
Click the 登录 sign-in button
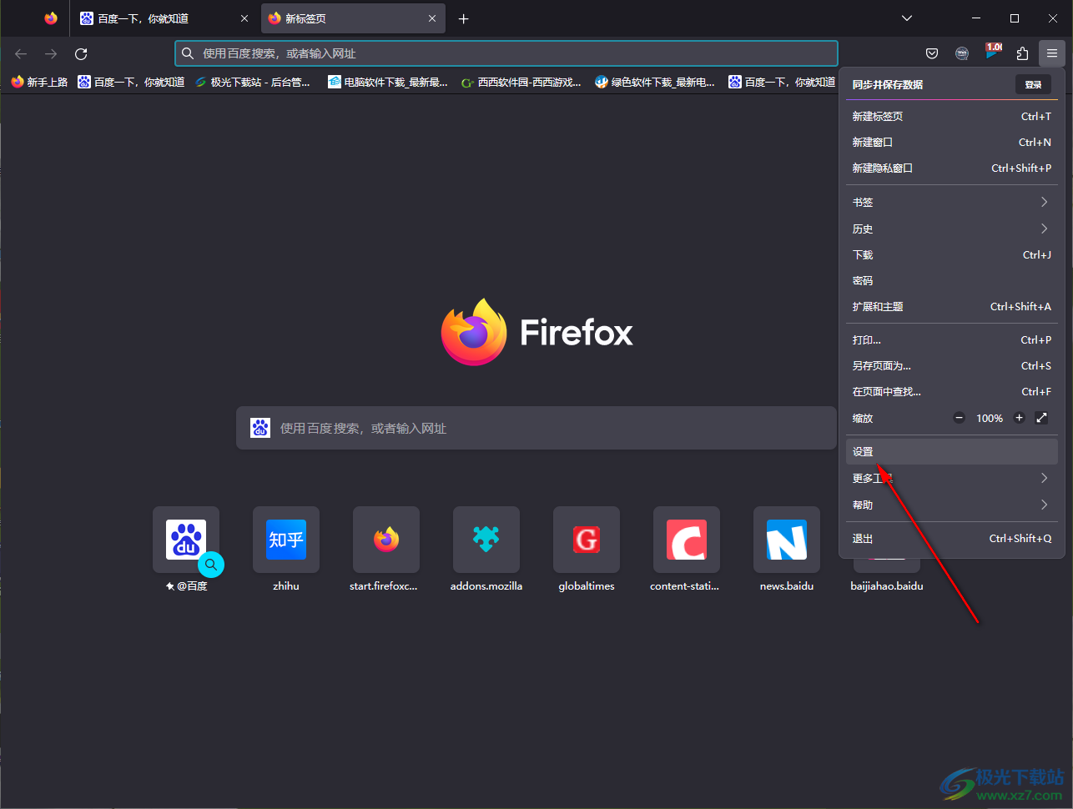point(1033,84)
